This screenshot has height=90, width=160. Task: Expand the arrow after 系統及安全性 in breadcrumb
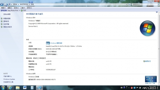pos(30,4)
